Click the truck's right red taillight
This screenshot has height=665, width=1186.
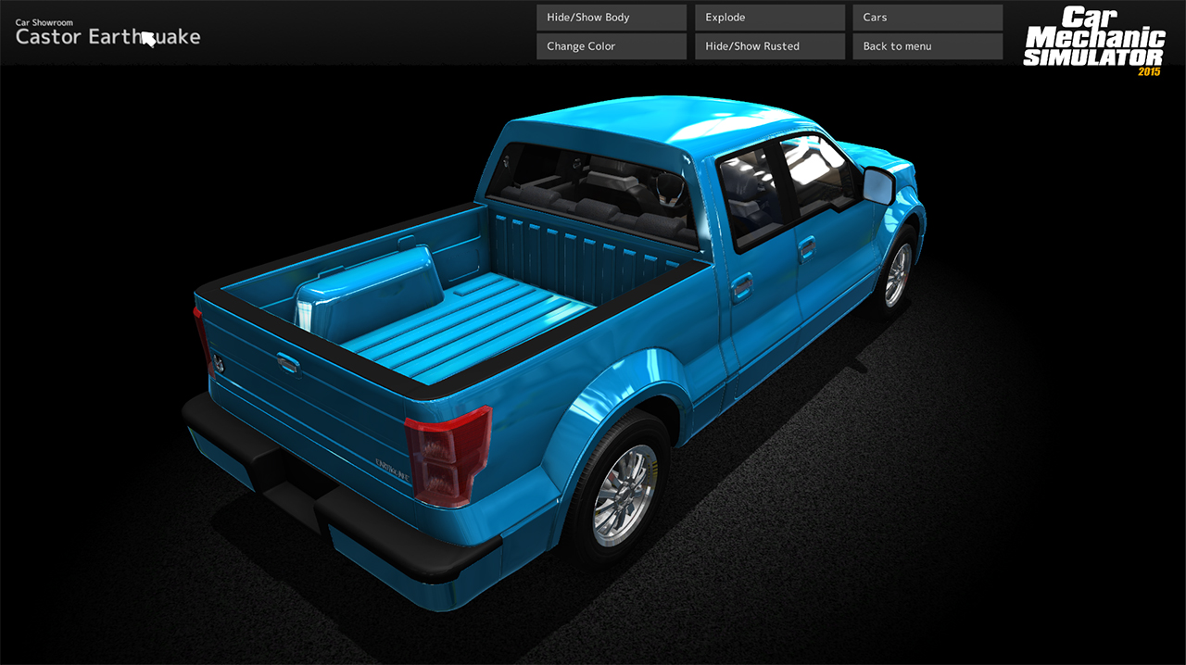pos(448,456)
